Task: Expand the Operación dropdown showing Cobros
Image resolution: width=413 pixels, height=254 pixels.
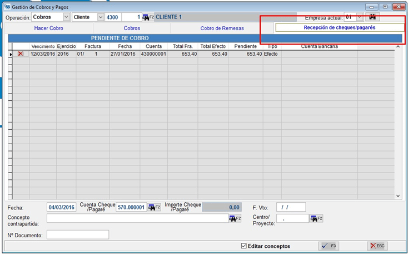Action: [67, 17]
